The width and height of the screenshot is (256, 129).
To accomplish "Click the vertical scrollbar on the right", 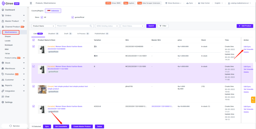I will point(255,34).
